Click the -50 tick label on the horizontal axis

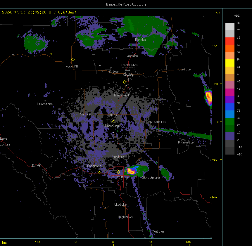75,242
